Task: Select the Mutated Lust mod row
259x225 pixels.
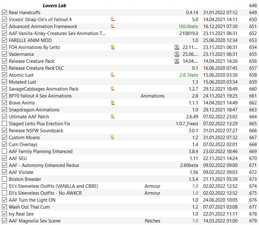Action: [x=129, y=82]
